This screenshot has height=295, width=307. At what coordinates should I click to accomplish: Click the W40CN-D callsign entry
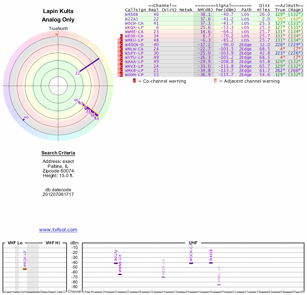[134, 45]
